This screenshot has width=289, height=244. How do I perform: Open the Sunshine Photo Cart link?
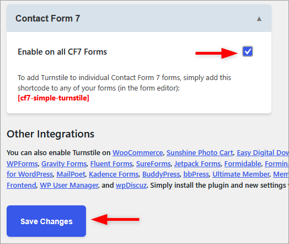pyautogui.click(x=200, y=153)
